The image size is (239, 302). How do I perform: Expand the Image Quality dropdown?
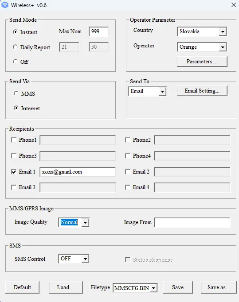coord(74,222)
